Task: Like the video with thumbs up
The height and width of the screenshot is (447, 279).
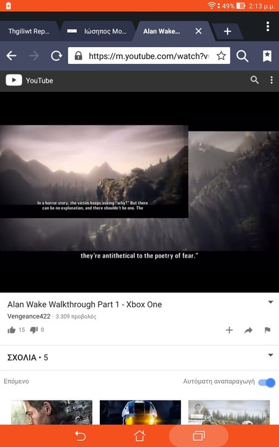Action: (x=11, y=330)
